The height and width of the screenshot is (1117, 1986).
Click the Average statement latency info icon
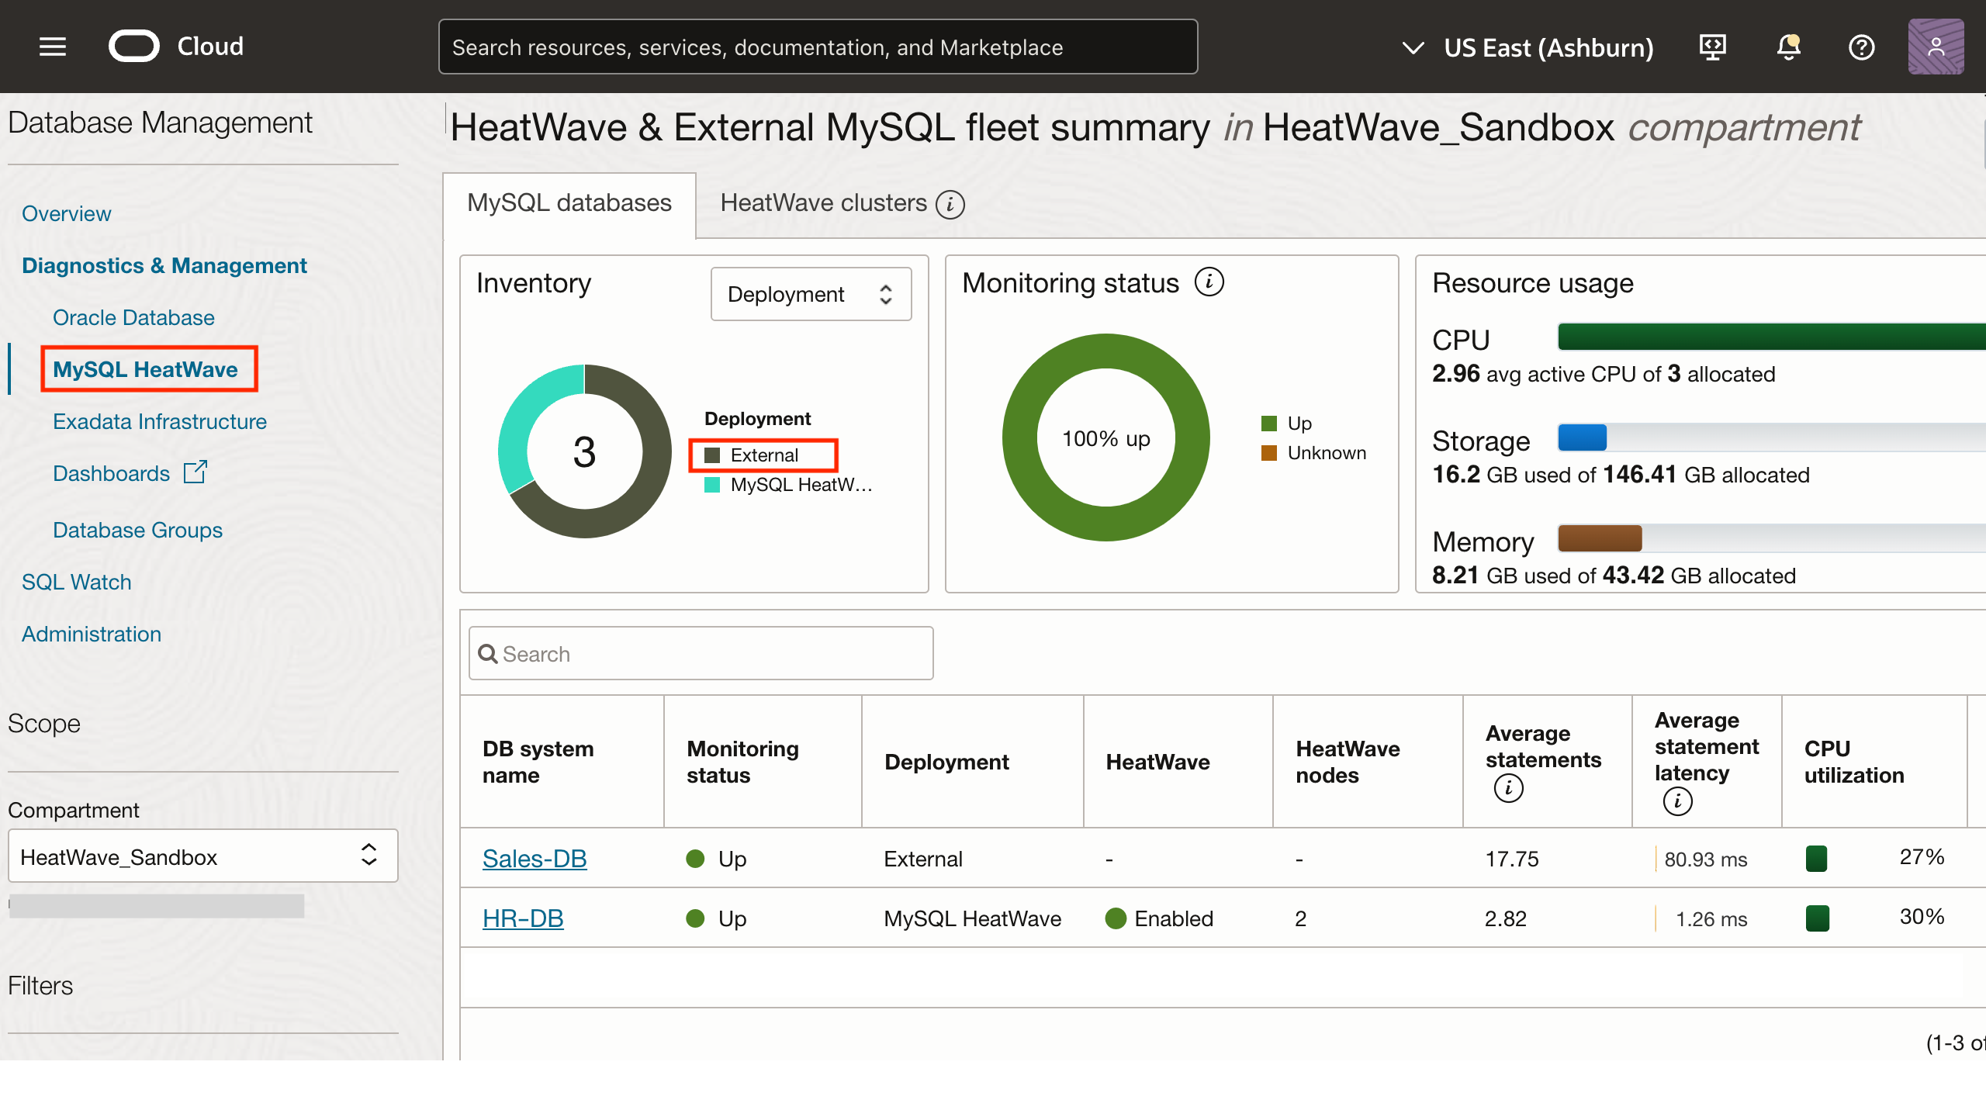point(1677,801)
